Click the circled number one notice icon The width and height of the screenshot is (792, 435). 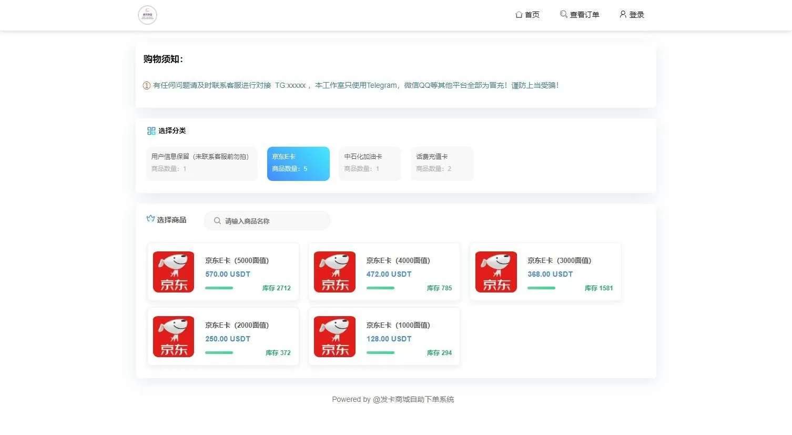click(147, 85)
